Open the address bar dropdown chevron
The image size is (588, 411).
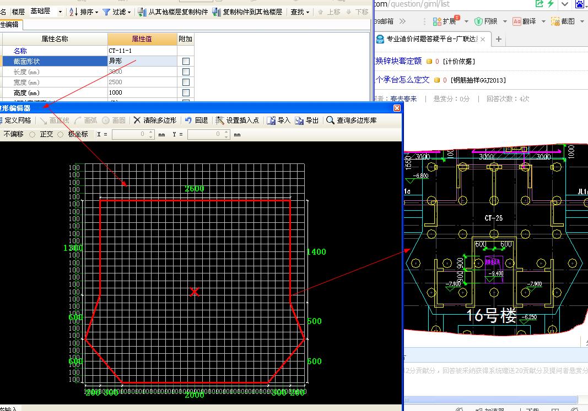coord(564,4)
